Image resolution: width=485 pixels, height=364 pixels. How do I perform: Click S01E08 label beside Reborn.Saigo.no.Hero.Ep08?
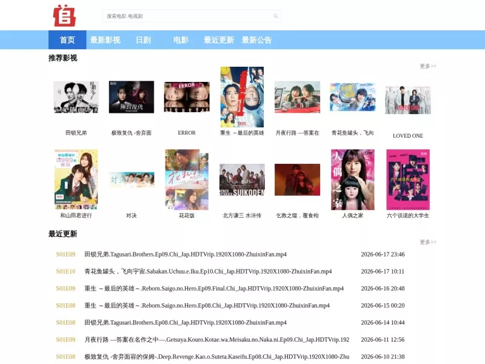(x=65, y=306)
